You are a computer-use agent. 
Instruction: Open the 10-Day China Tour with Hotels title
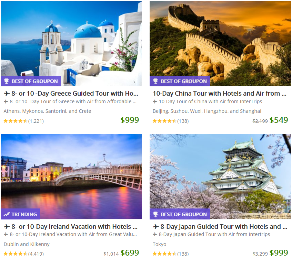pos(220,93)
